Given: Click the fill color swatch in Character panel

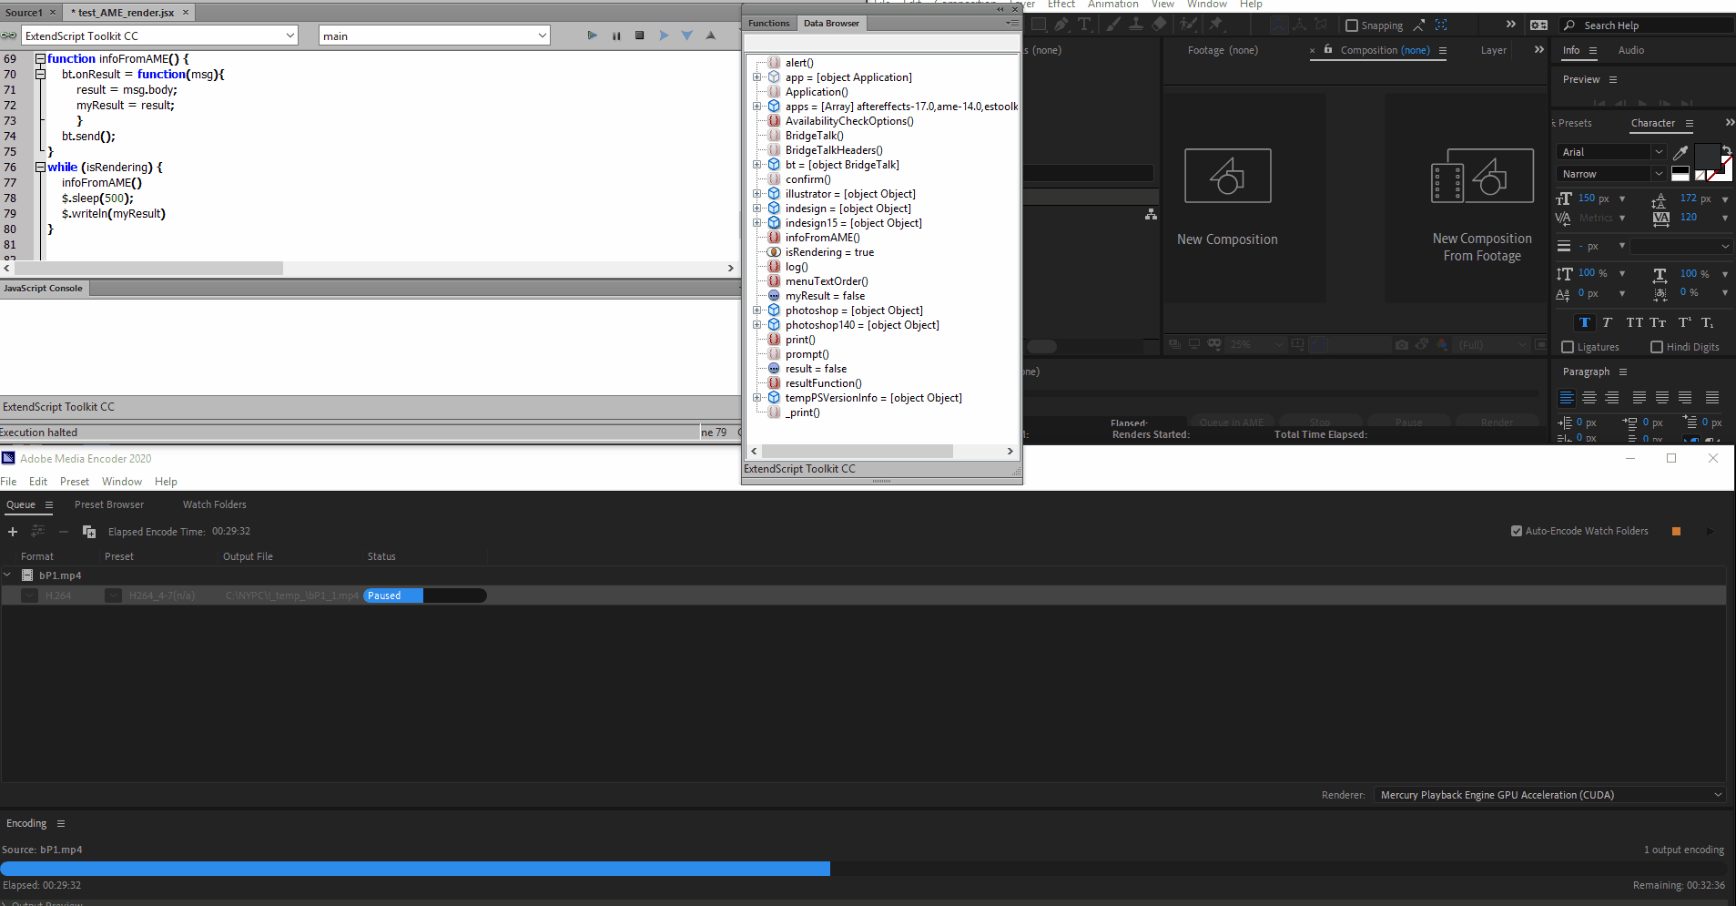Looking at the screenshot, I should [x=1707, y=158].
